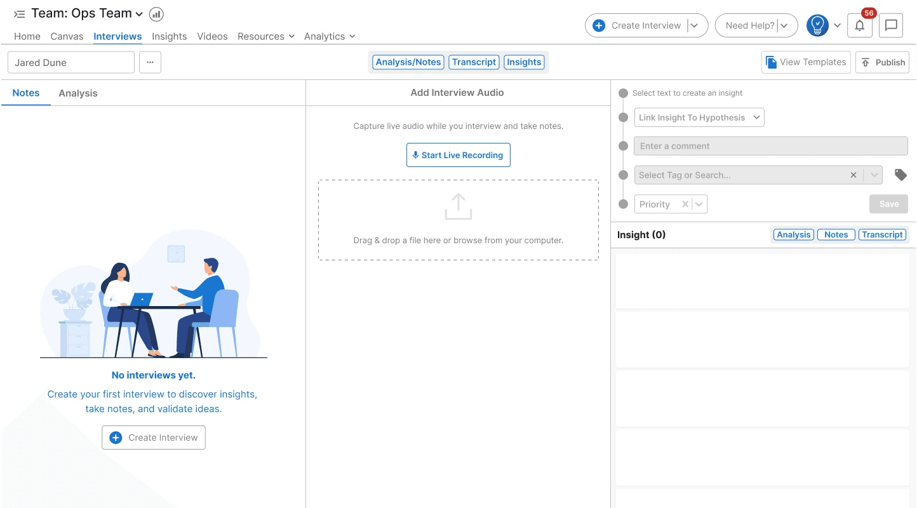Expand the profile menu chevron
Screen dimensions: 917x508
click(838, 25)
